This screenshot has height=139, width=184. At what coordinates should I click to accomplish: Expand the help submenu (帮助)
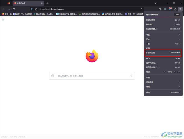[163, 87]
